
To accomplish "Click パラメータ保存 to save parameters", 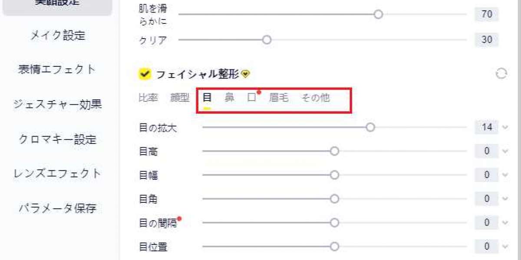I will click(x=57, y=208).
